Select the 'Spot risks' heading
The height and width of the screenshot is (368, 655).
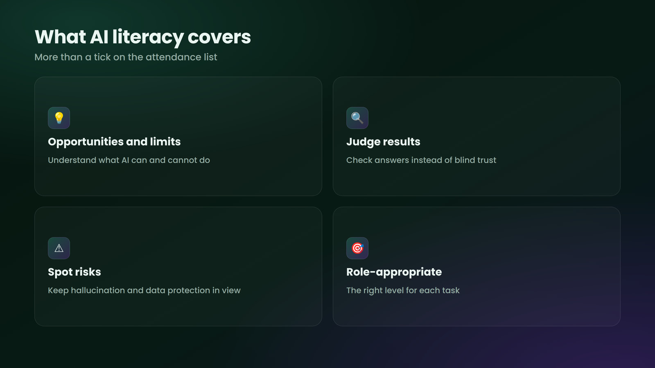[x=75, y=272]
